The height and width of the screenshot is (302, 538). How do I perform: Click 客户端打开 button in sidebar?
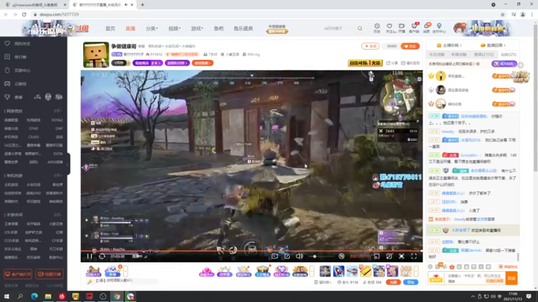click(18, 274)
